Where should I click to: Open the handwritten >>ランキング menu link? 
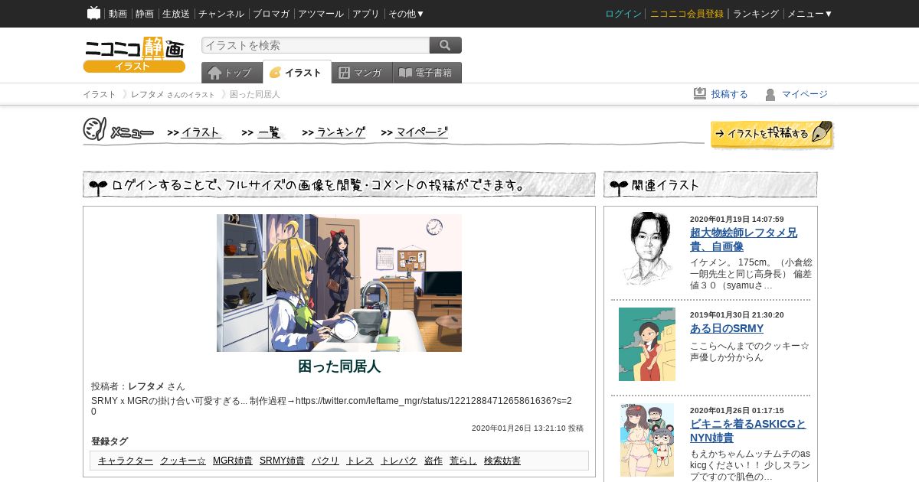tap(334, 132)
